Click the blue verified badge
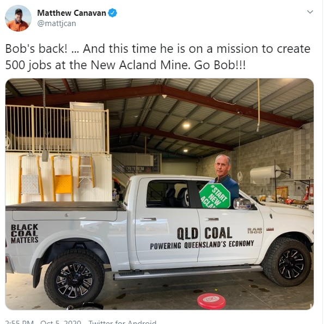 coord(112,13)
